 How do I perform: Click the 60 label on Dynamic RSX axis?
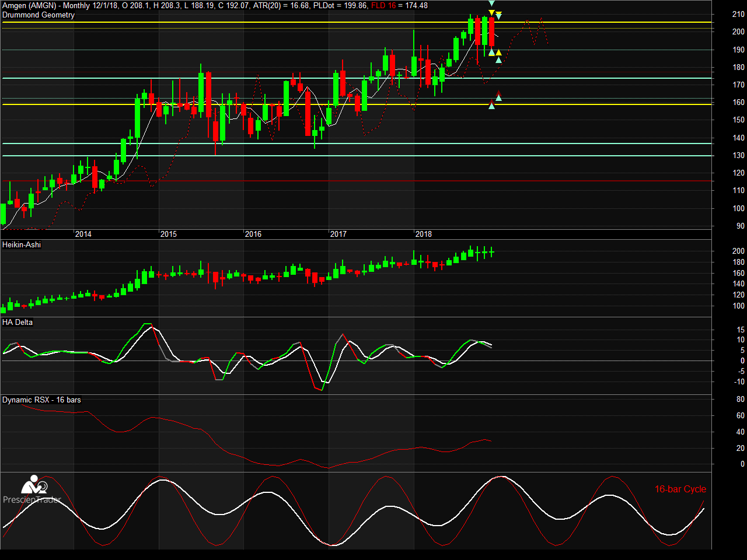741,415
